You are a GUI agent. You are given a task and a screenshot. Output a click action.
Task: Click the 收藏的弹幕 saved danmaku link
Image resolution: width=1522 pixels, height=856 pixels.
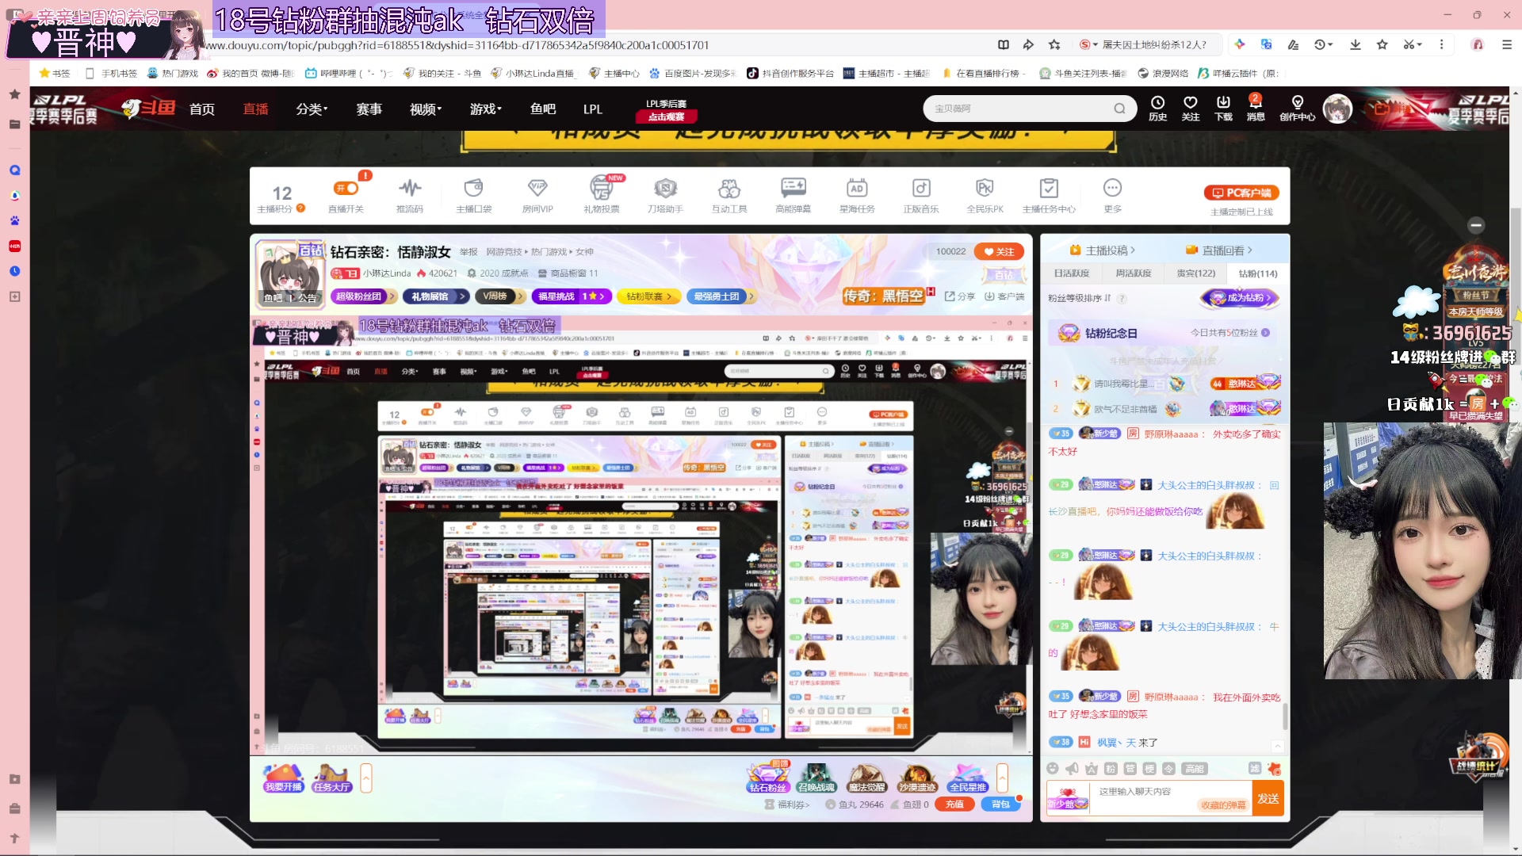point(1223,804)
